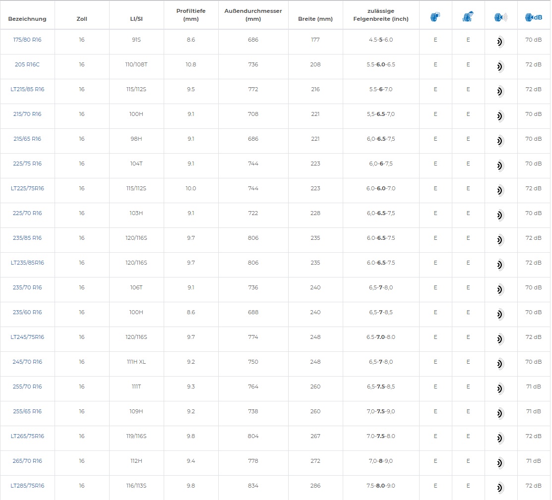The image size is (552, 500).
Task: Open the 245/70 R16 tyre link
Action: click(27, 362)
